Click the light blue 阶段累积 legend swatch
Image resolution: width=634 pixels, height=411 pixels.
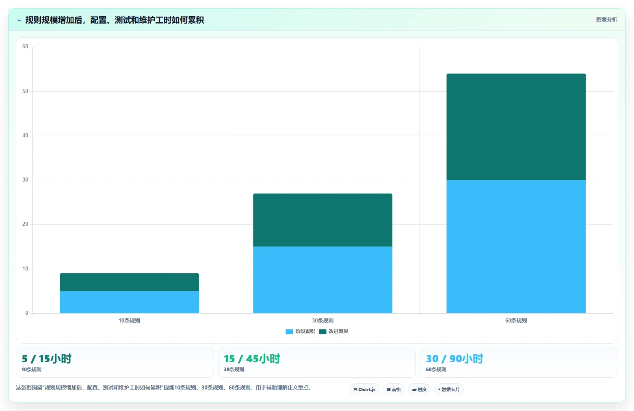tap(289, 332)
